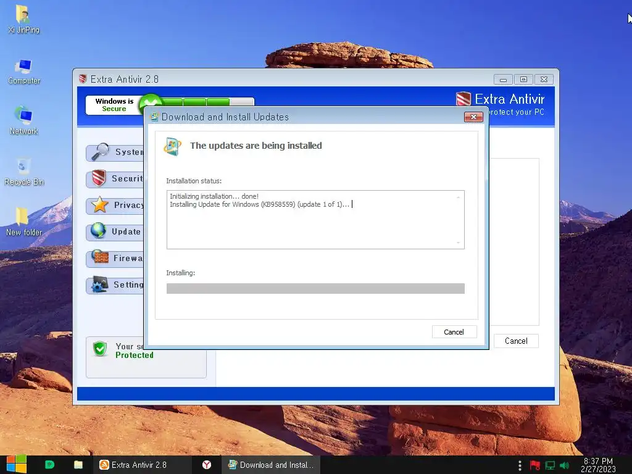Select the New folder desktop icon
632x474 pixels.
click(x=24, y=222)
